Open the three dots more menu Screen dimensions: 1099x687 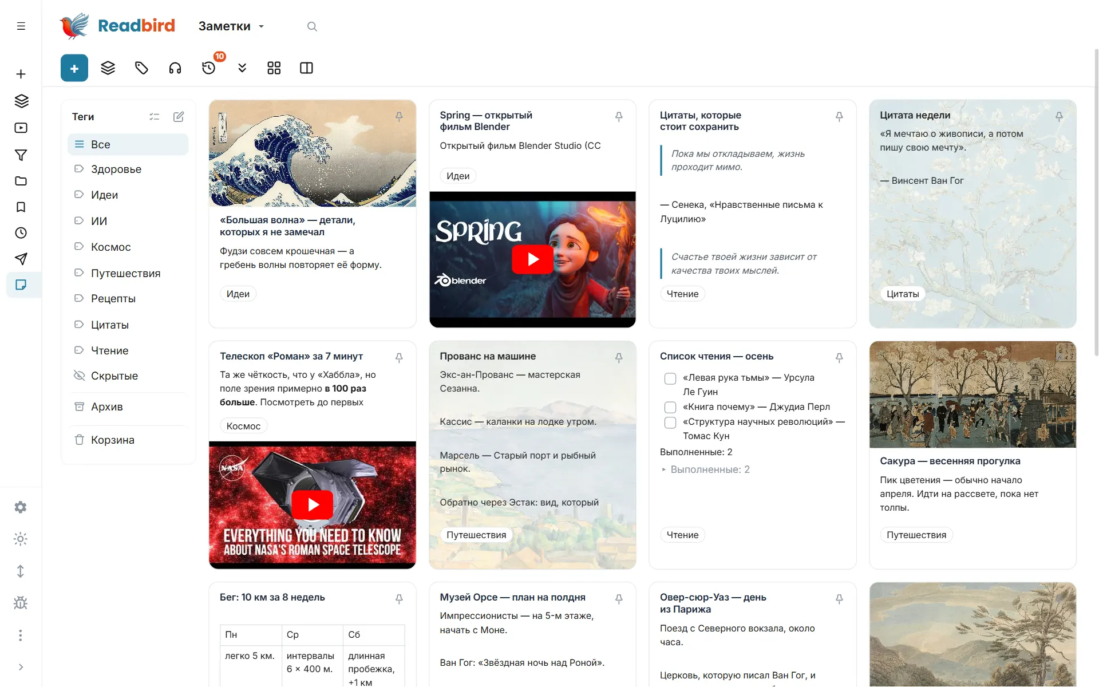tap(21, 635)
